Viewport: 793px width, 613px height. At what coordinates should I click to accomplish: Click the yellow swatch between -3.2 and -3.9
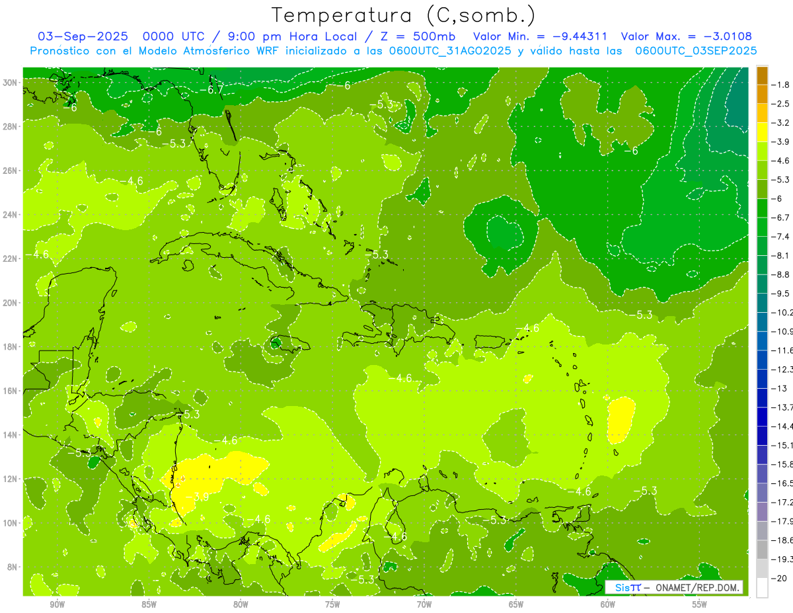click(762, 132)
